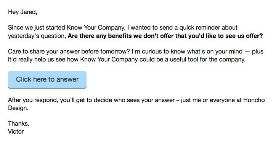Image resolution: width=276 pixels, height=145 pixels.
Task: Click the bold benefits question text
Action: pos(165,36)
